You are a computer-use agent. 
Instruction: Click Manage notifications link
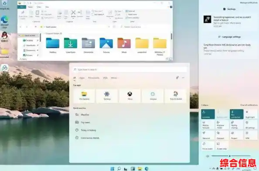(249, 3)
